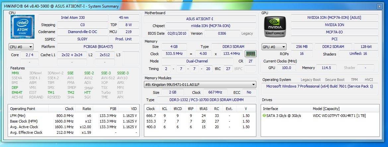Image resolution: width=388 pixels, height=147 pixels.
Task: Click the Dual-Channel mode field
Action: 197,61
